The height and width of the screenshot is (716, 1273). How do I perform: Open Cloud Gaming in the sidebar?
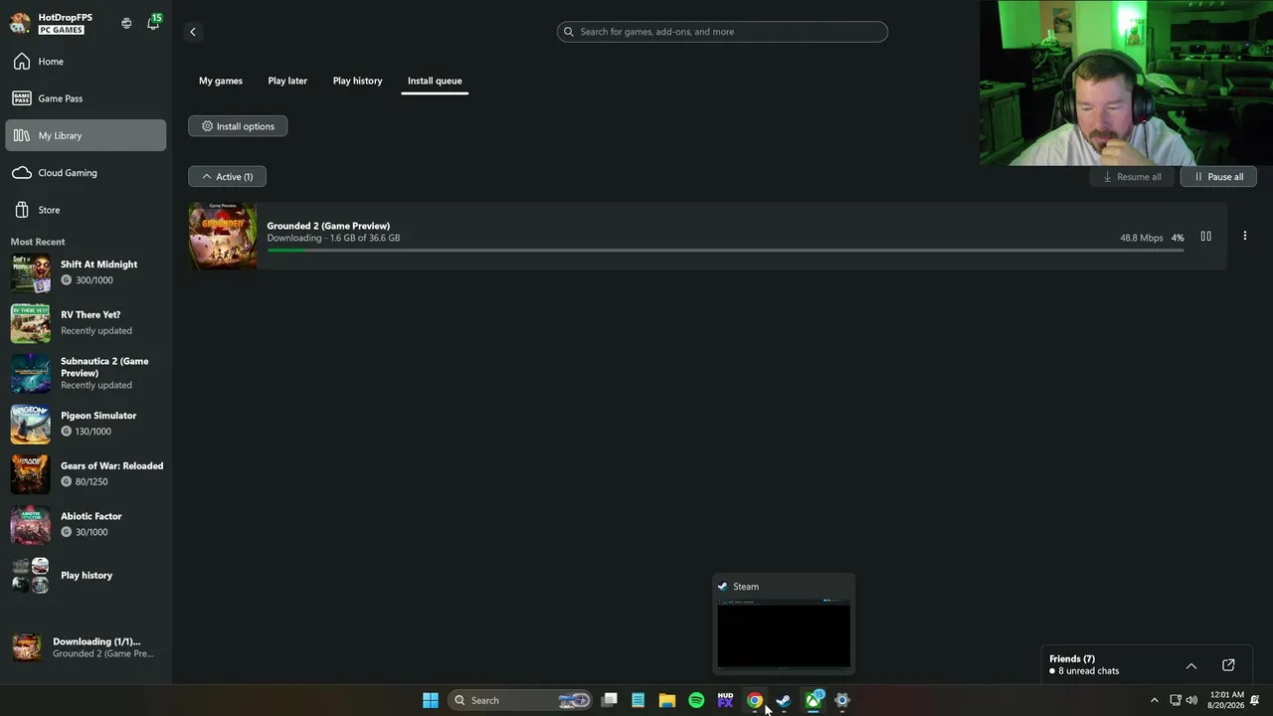point(86,173)
